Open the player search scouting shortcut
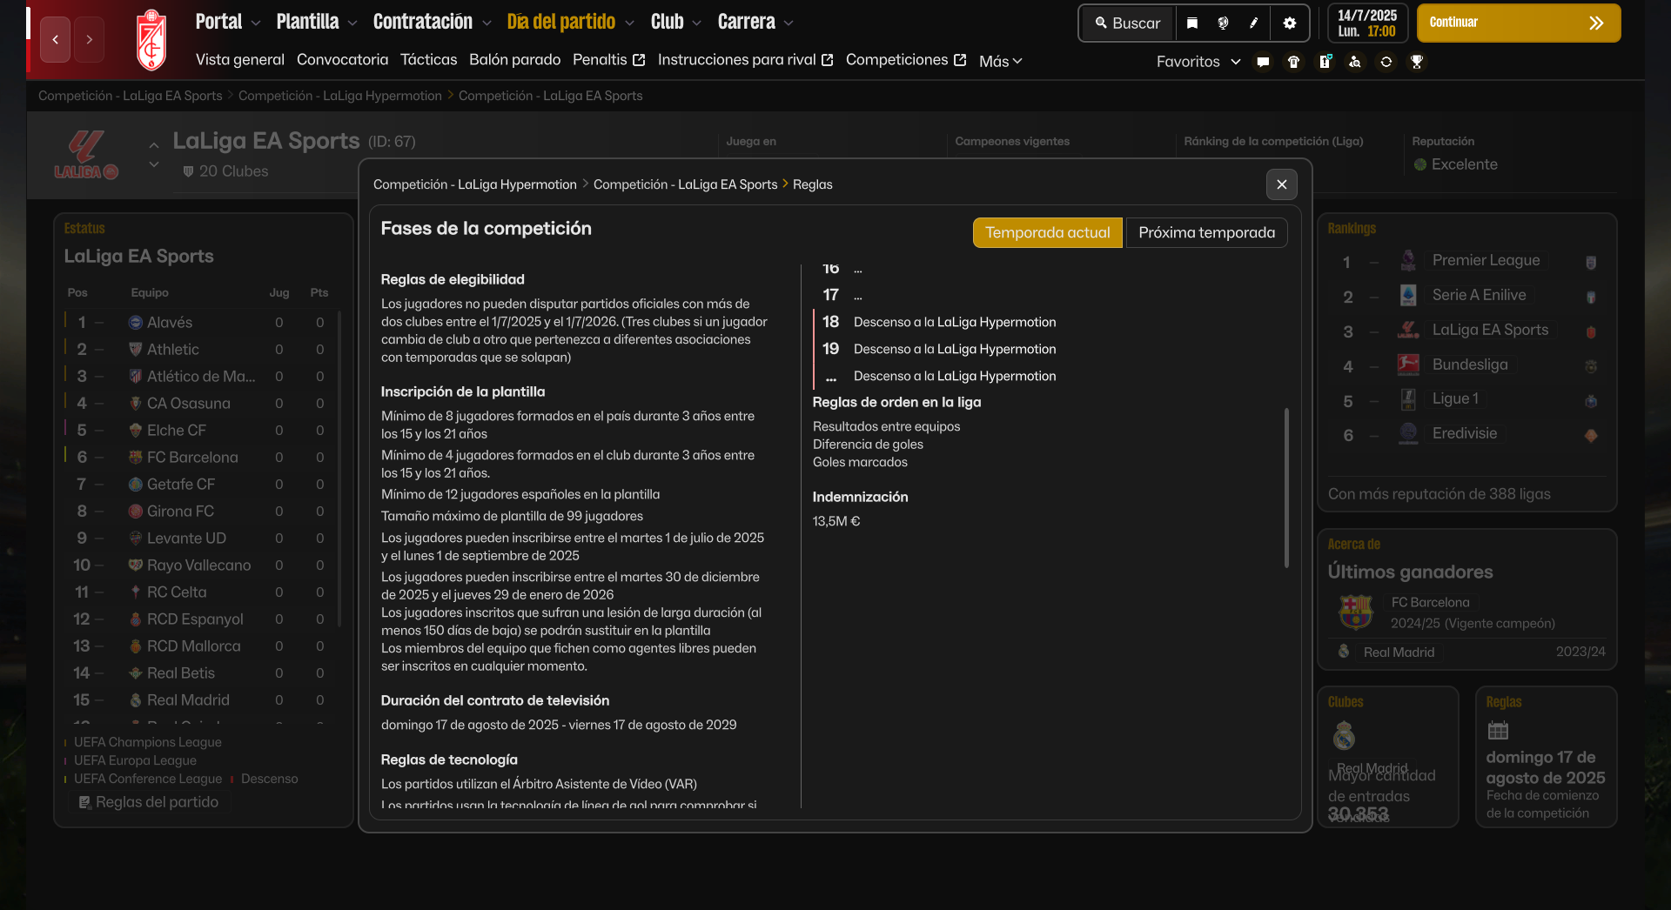1671x910 pixels. (x=1355, y=62)
